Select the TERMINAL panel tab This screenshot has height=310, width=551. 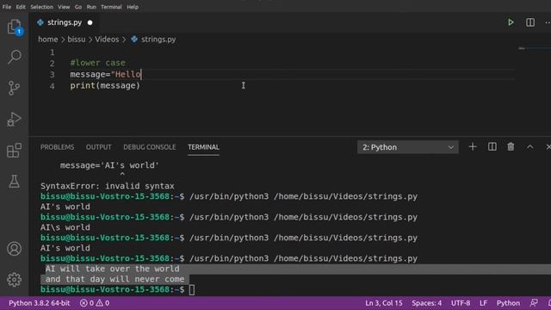(203, 147)
